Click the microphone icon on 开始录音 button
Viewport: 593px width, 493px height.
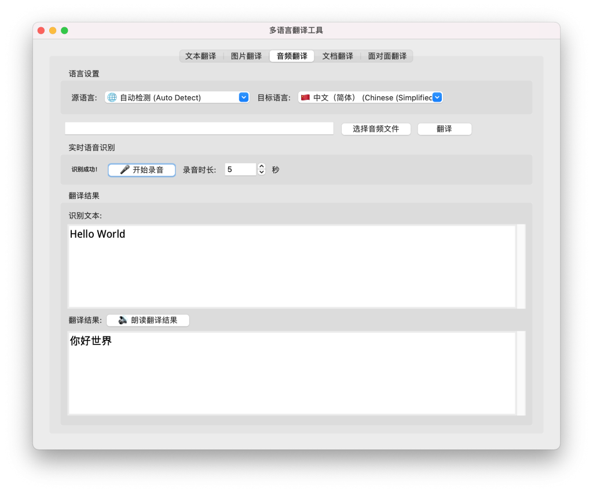[x=125, y=170]
